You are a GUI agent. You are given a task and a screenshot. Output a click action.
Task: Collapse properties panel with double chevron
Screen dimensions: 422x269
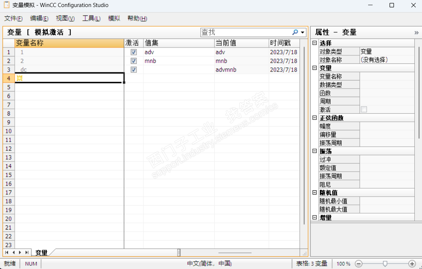coord(416,32)
